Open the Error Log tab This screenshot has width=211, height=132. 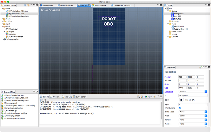tap(67, 97)
